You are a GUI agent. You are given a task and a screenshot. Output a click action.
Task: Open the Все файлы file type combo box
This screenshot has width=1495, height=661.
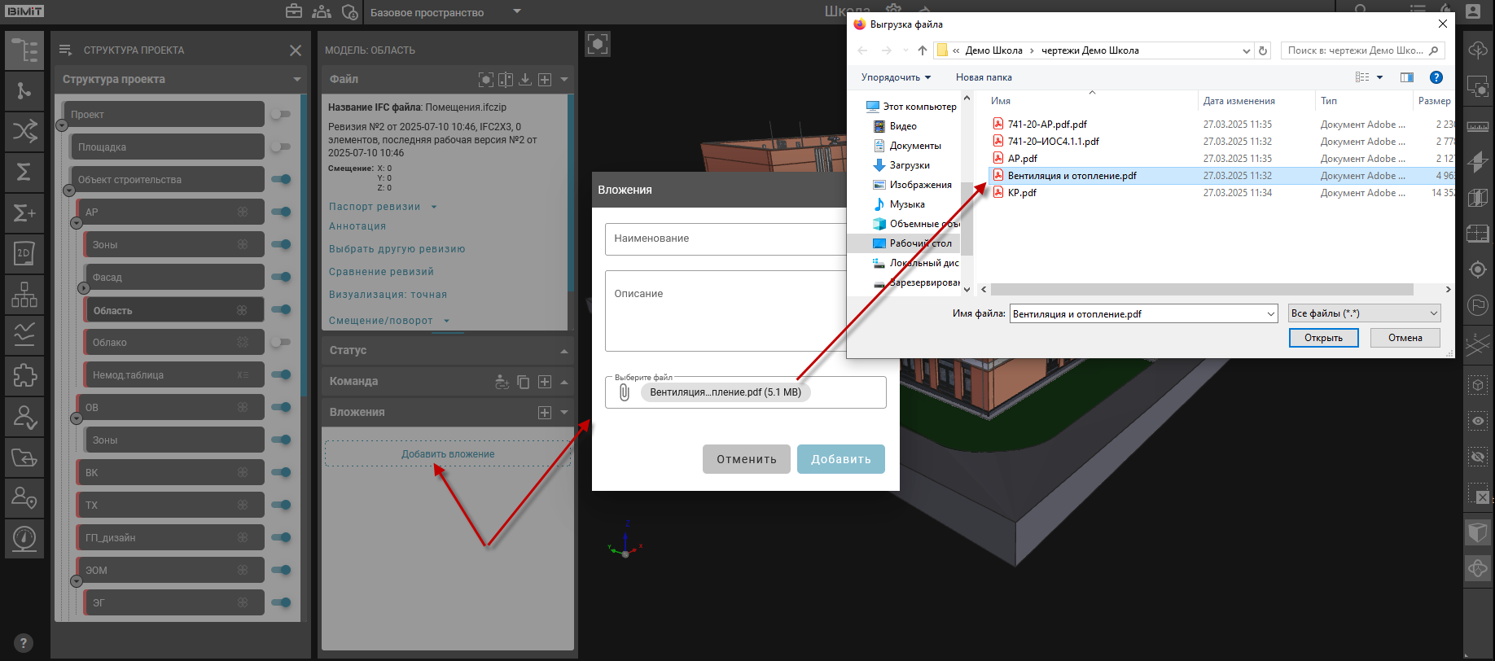click(1364, 313)
